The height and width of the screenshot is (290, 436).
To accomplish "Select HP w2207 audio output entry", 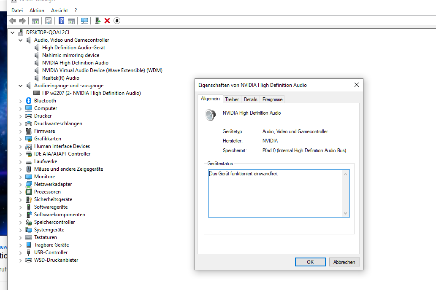I will [92, 93].
